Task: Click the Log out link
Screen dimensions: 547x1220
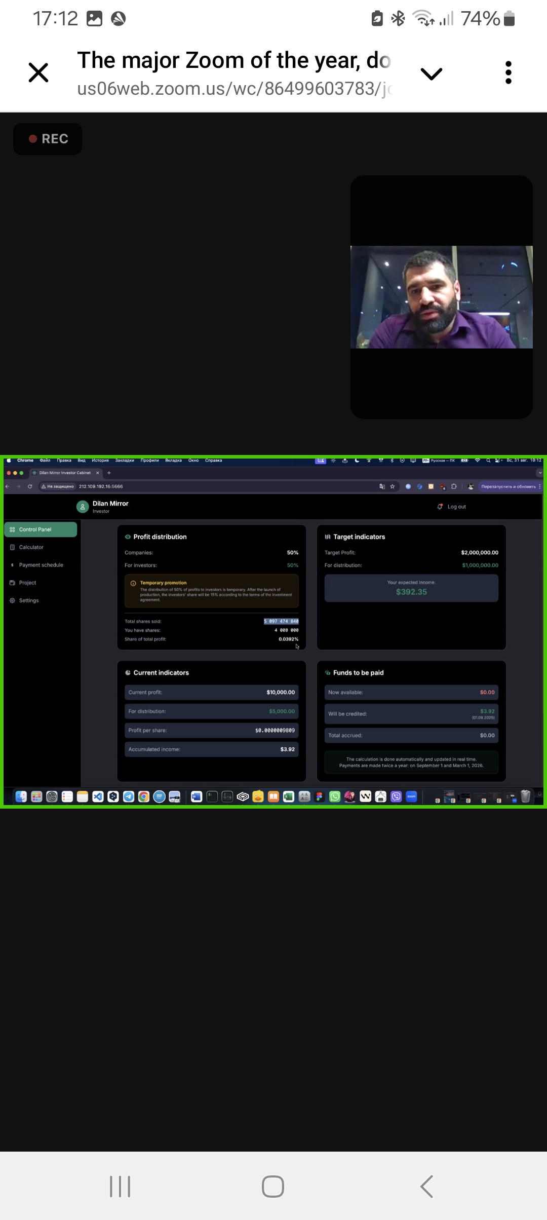Action: (x=456, y=507)
